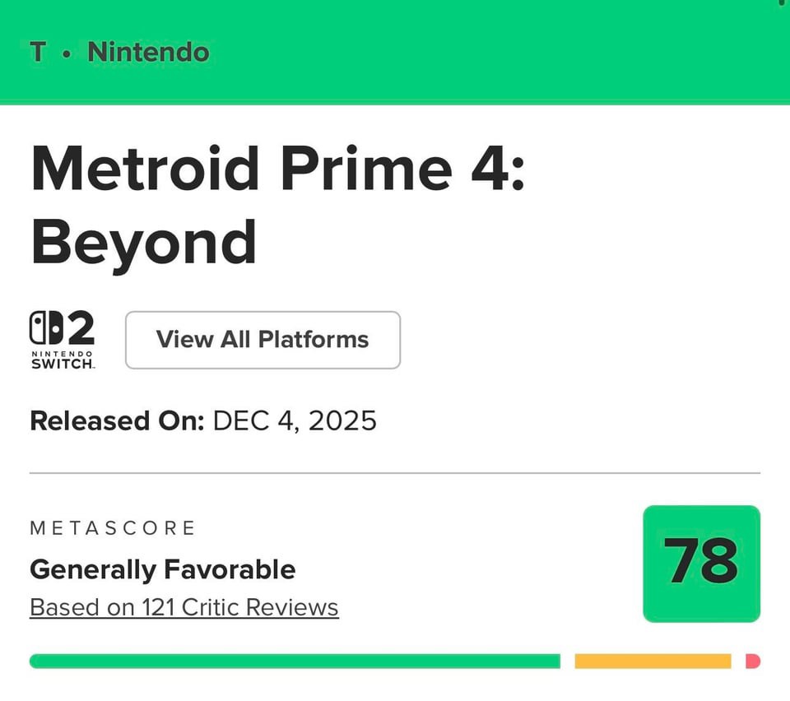The height and width of the screenshot is (701, 790).
Task: Click the word Beyond in the title
Action: click(x=143, y=242)
